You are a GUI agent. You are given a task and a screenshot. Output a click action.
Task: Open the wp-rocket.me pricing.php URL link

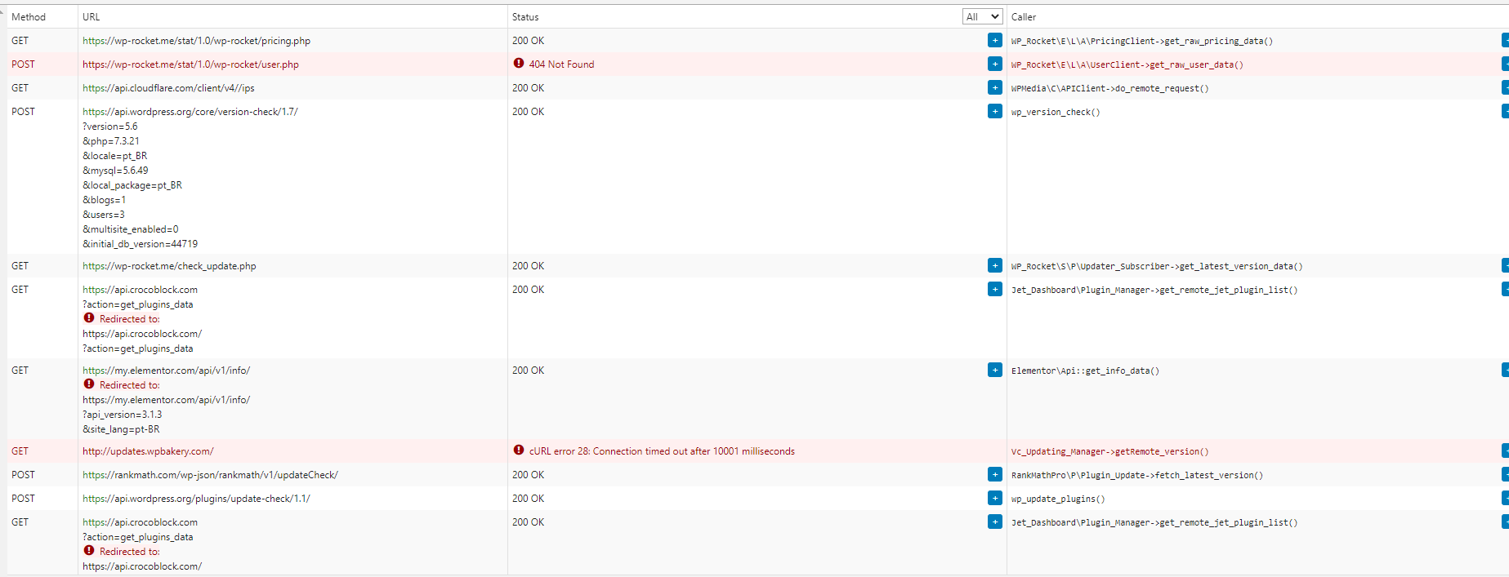coord(196,41)
